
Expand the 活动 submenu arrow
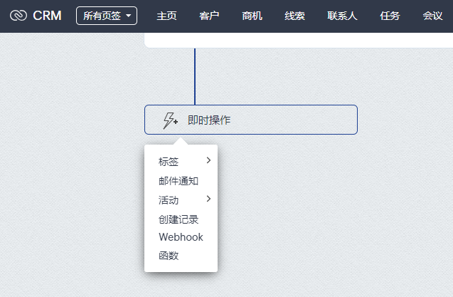coord(208,199)
